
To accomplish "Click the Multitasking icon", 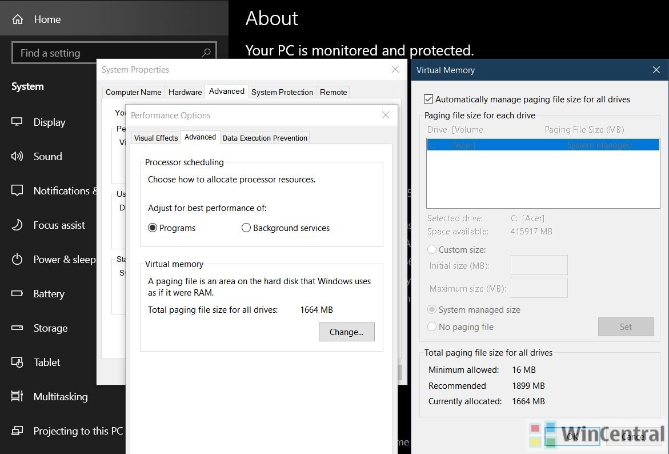I will coord(18,397).
